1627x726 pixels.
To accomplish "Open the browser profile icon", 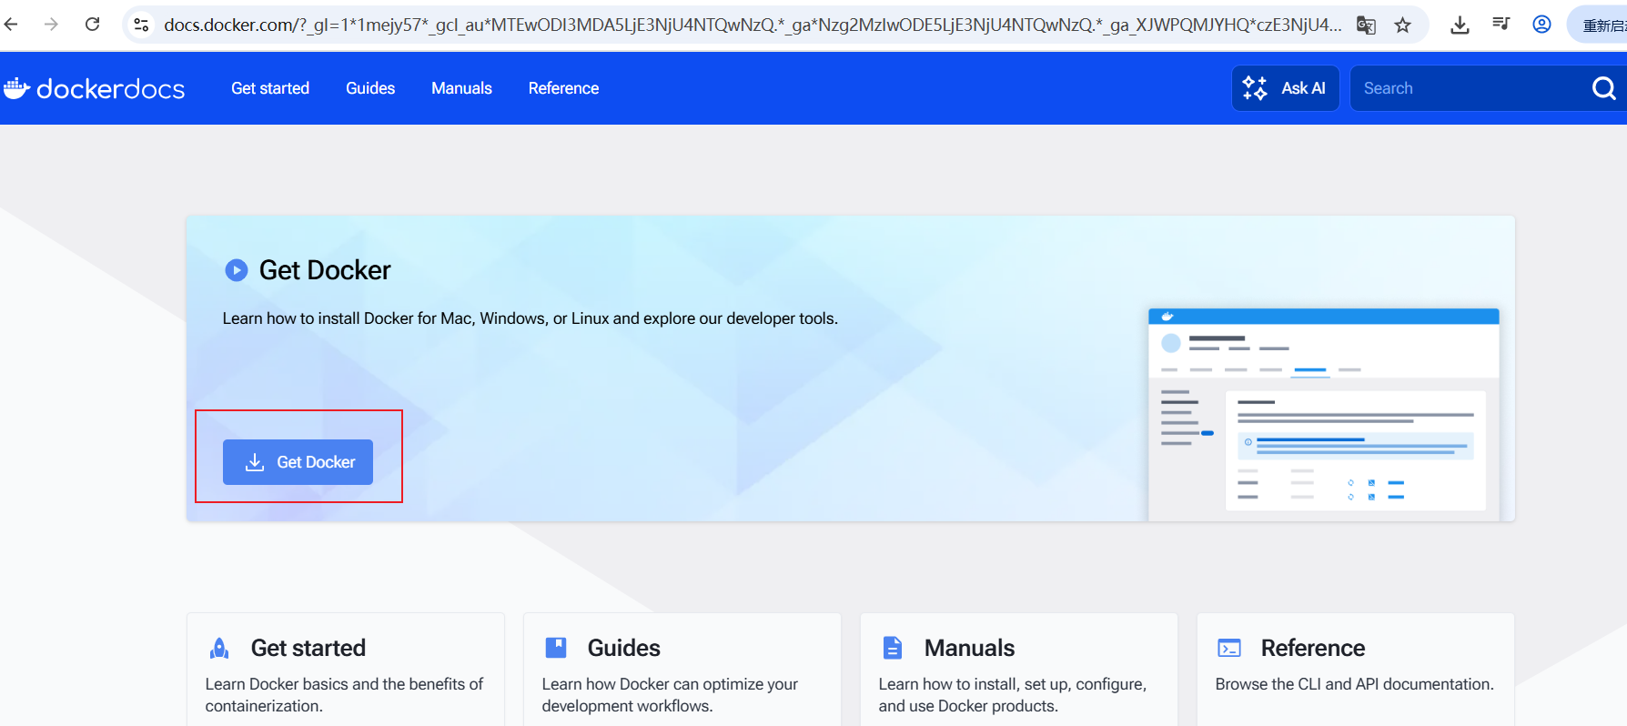I will pos(1541,25).
